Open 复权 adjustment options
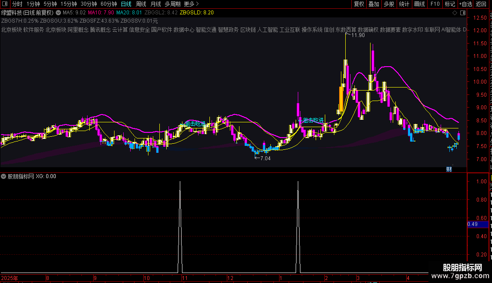The height and width of the screenshot is (283, 492). [x=359, y=4]
